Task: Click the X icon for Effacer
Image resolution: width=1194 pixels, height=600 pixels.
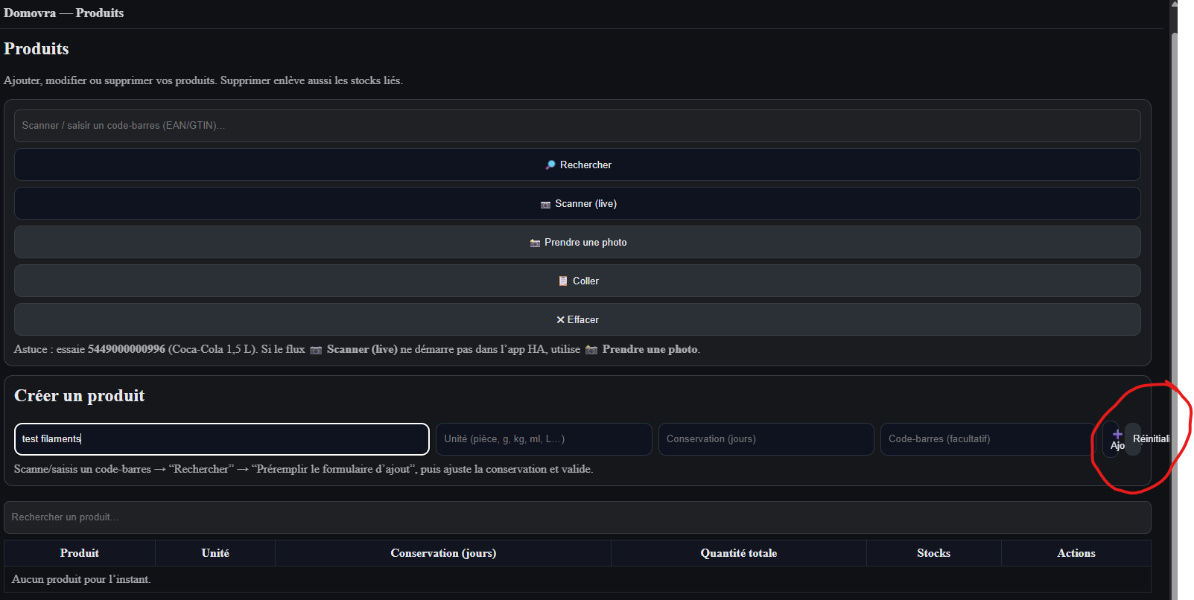Action: (x=560, y=320)
